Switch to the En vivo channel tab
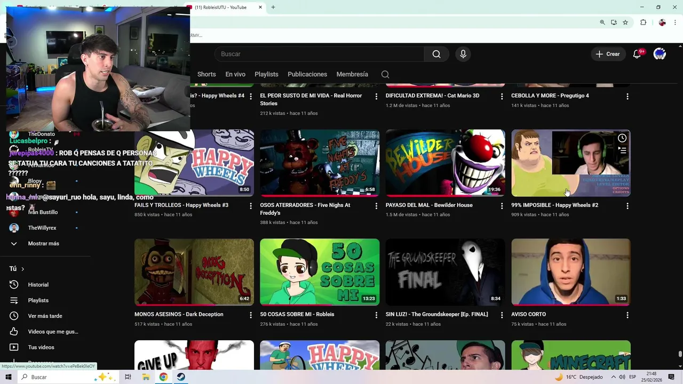The height and width of the screenshot is (384, 683). pos(235,74)
